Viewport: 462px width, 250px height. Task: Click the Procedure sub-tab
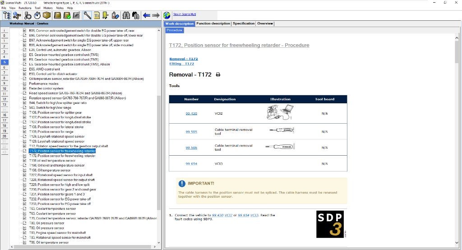[x=175, y=30]
